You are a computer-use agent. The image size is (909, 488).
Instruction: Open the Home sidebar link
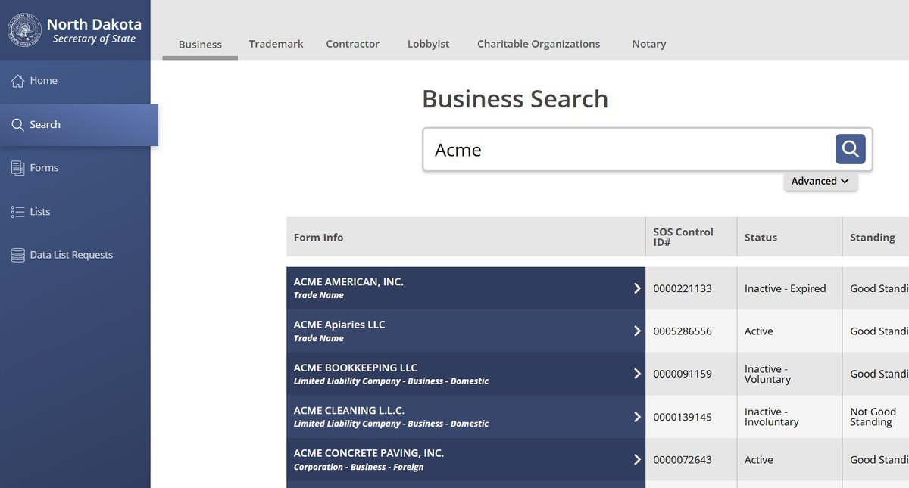click(x=75, y=81)
